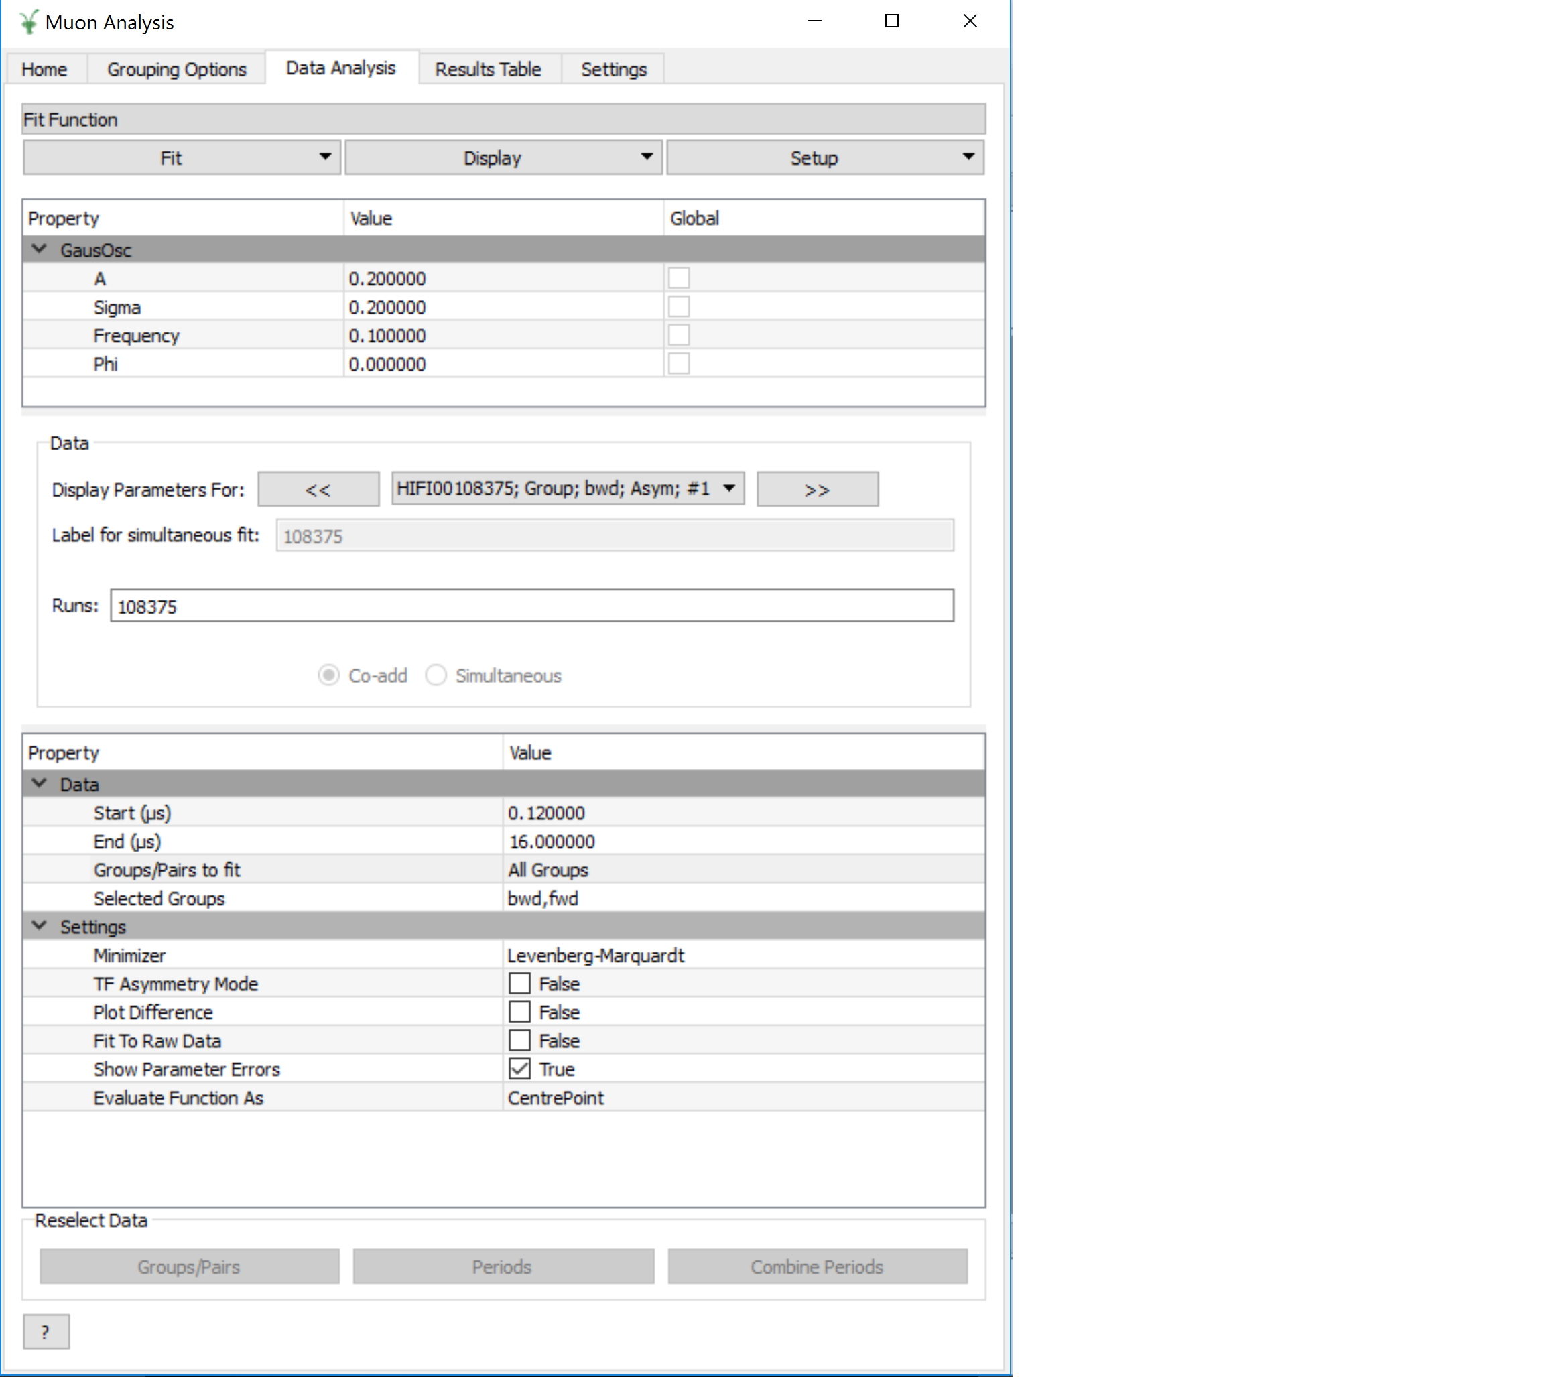The height and width of the screenshot is (1377, 1544).
Task: Collapse the Data property section
Action: (40, 784)
